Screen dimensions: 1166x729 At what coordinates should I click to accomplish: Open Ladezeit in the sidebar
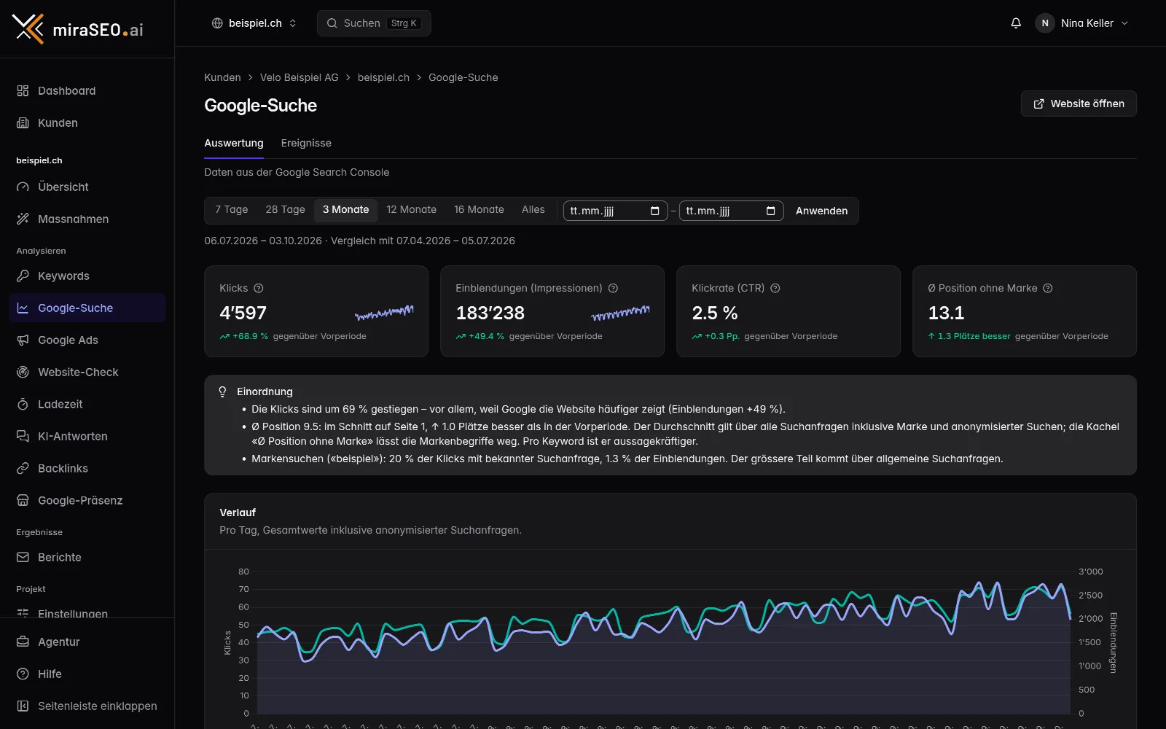87,404
